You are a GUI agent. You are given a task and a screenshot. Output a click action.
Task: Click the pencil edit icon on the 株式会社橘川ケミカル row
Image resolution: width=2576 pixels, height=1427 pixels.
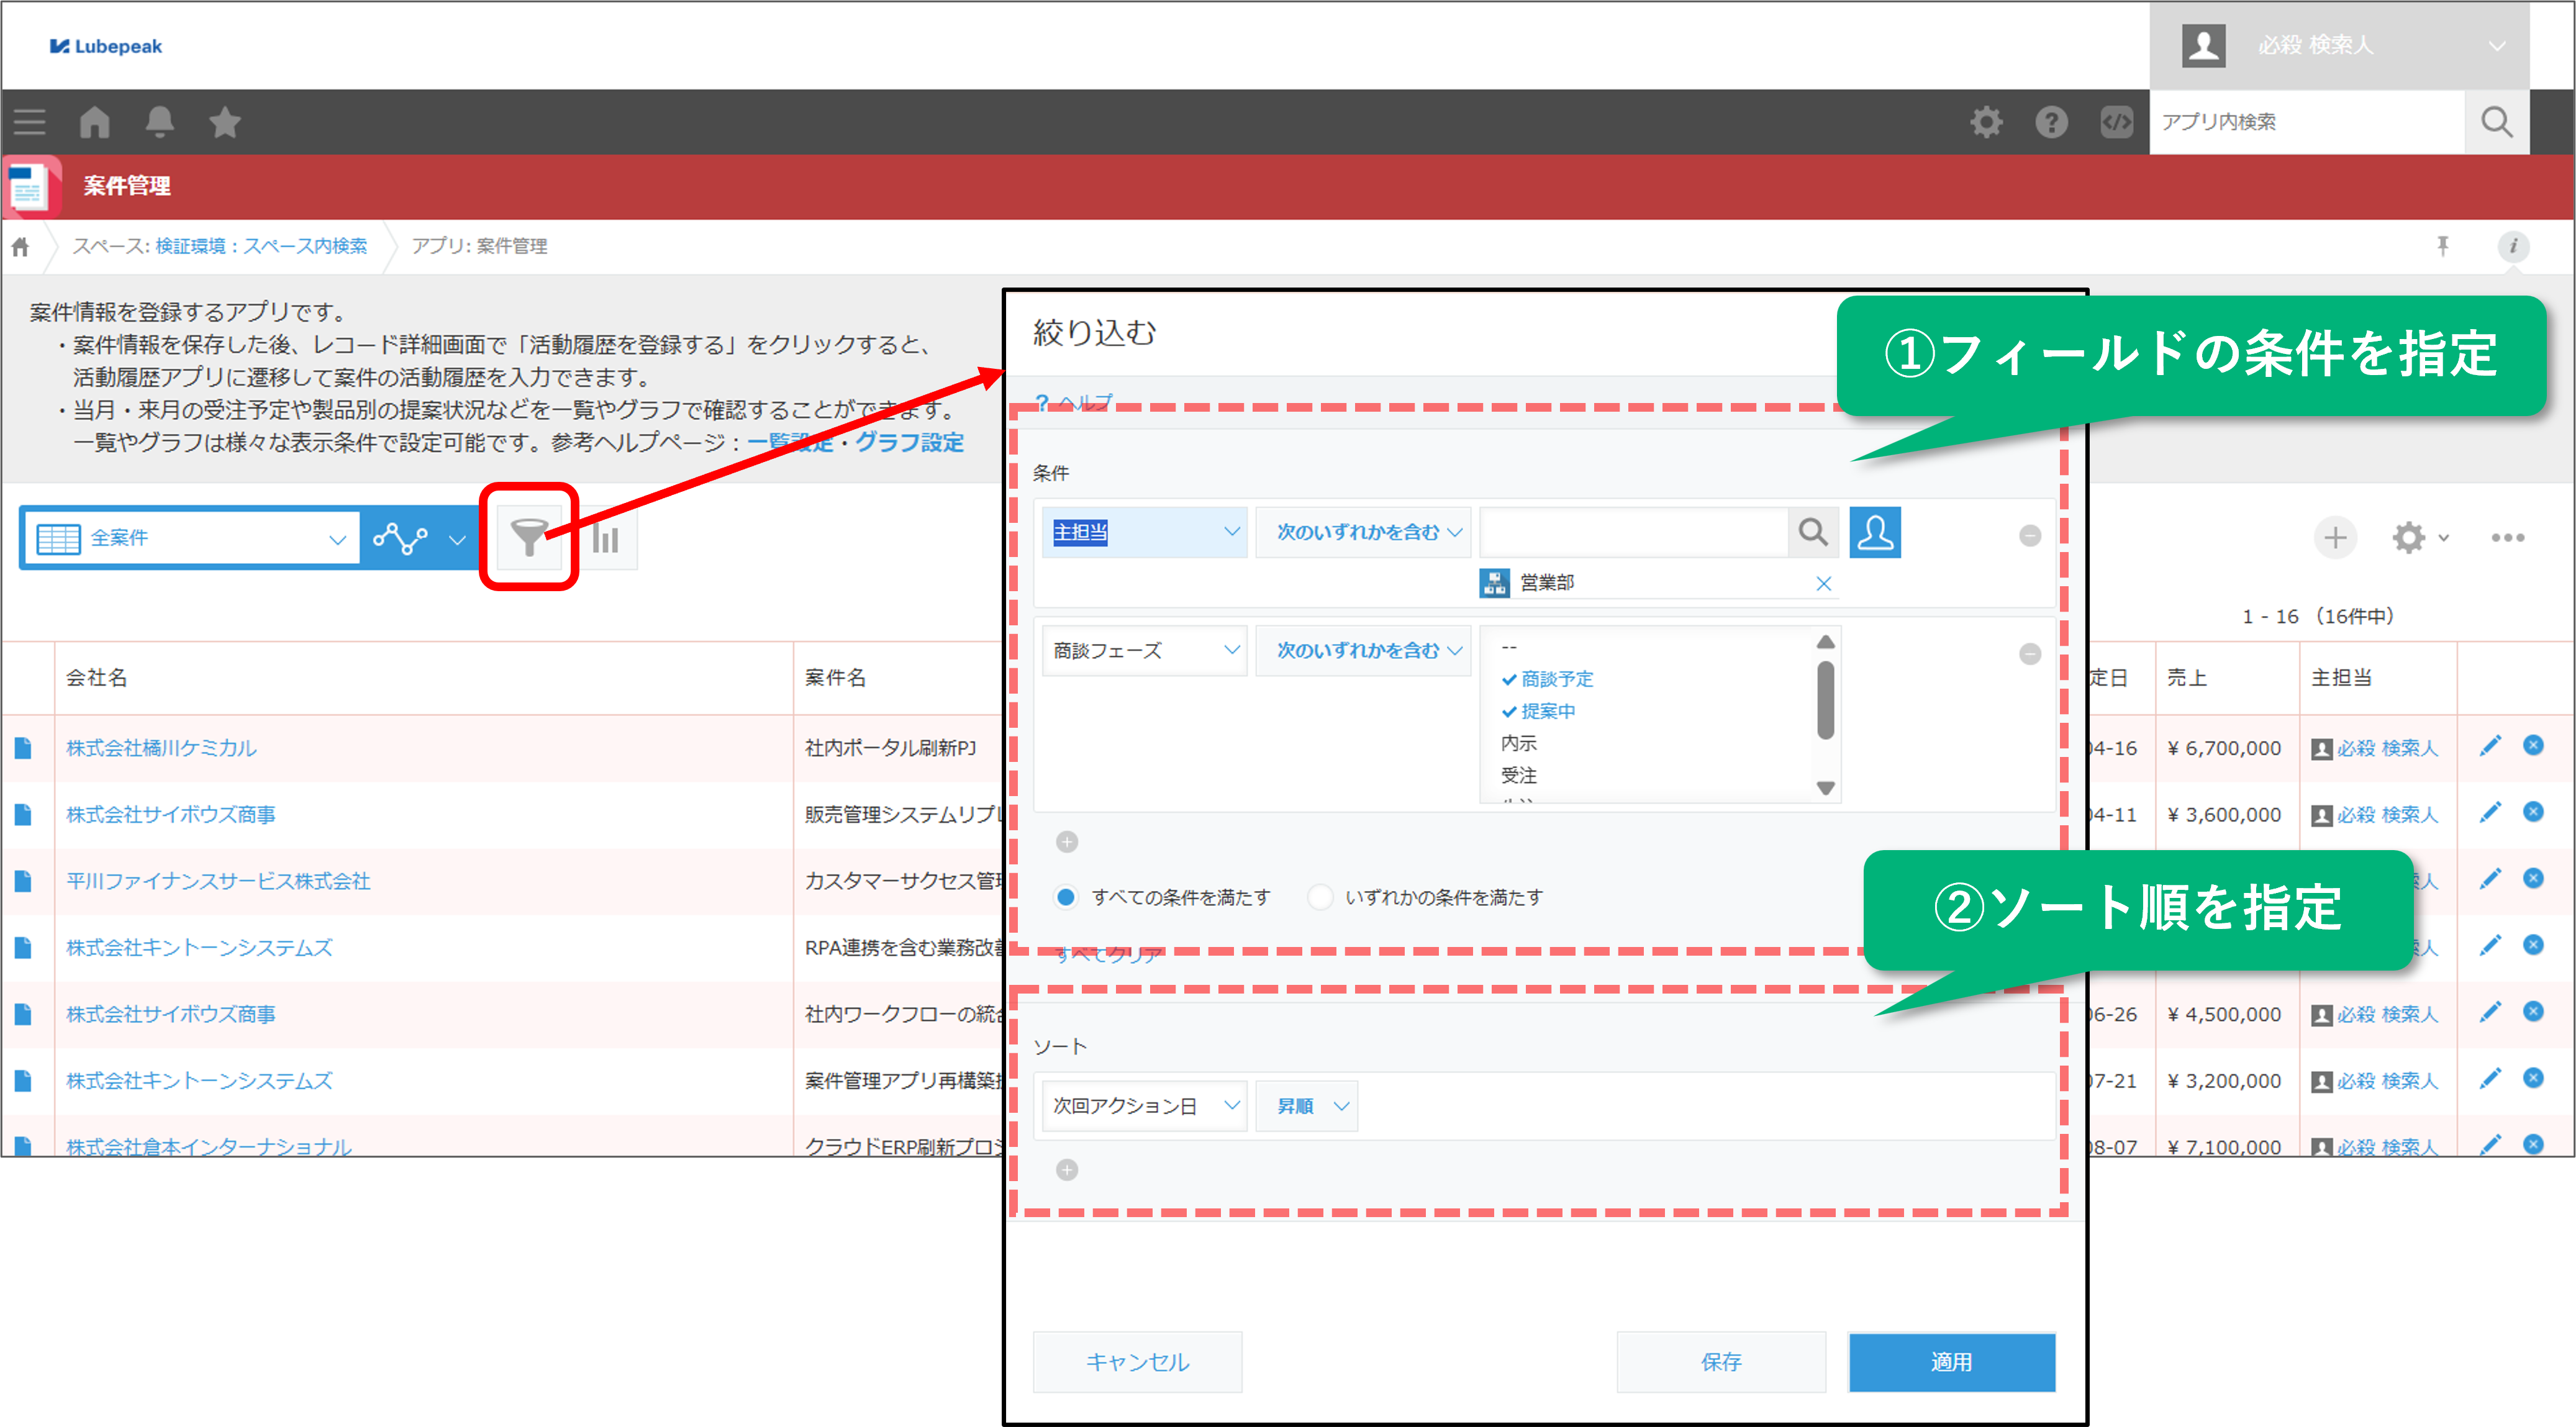[x=2490, y=746]
